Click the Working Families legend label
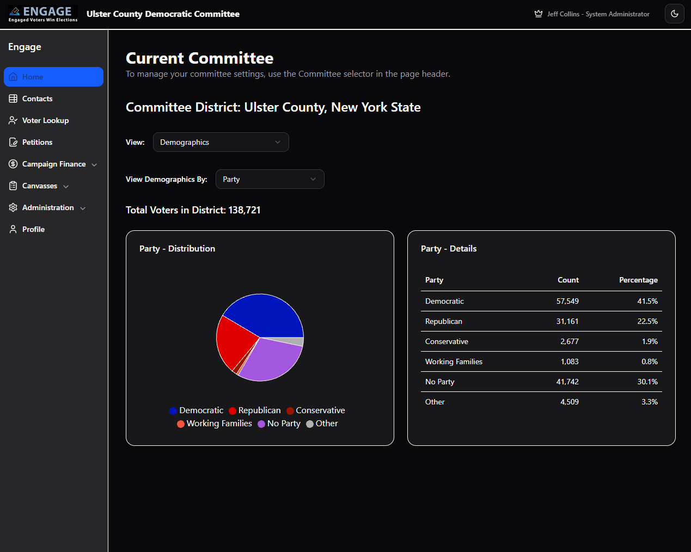The height and width of the screenshot is (552, 691). pyautogui.click(x=219, y=424)
